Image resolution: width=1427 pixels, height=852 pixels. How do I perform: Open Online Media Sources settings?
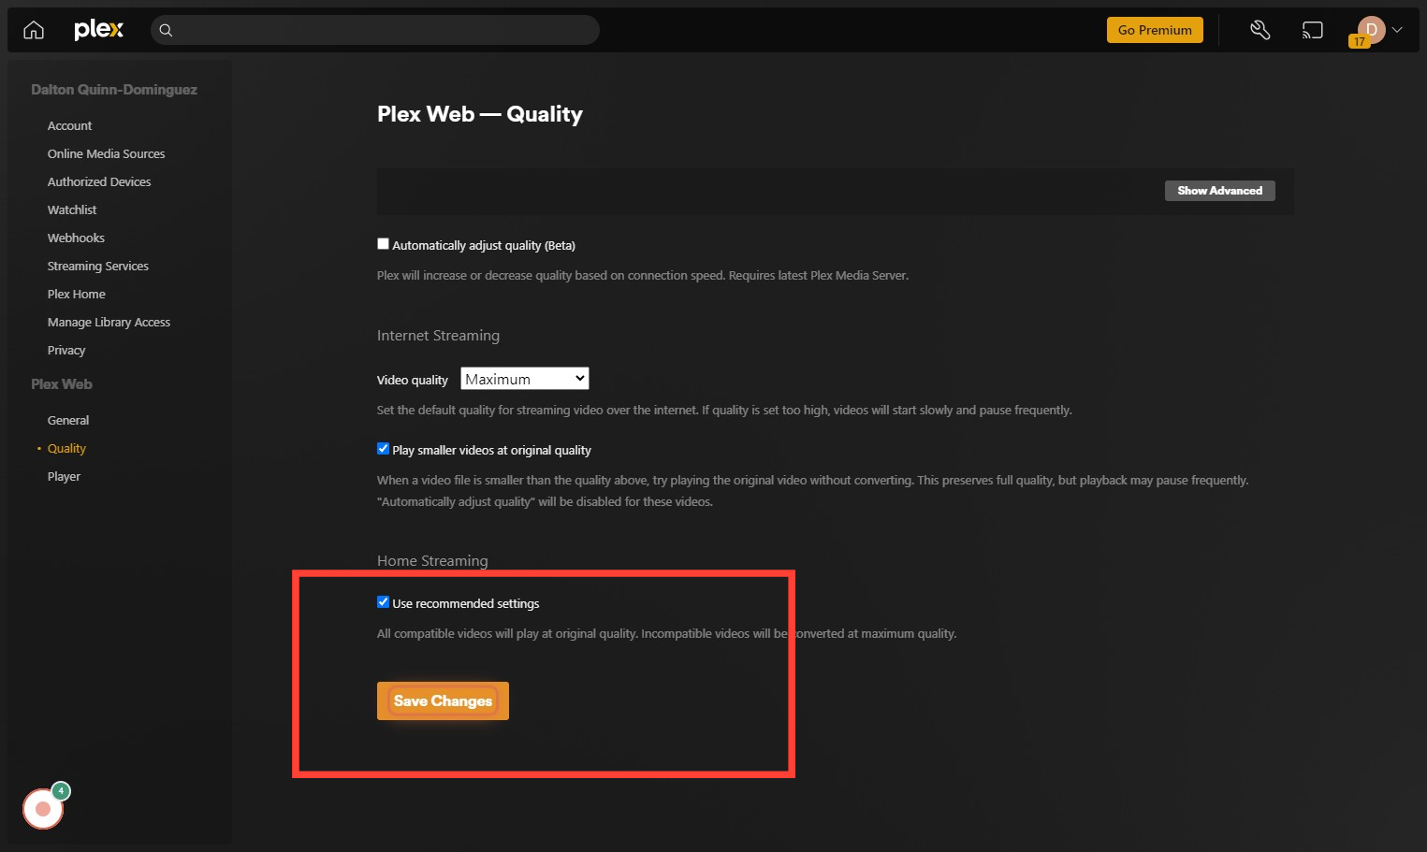pos(106,153)
